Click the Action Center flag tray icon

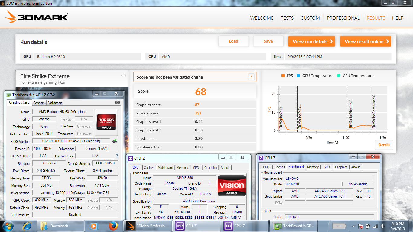[361, 226]
